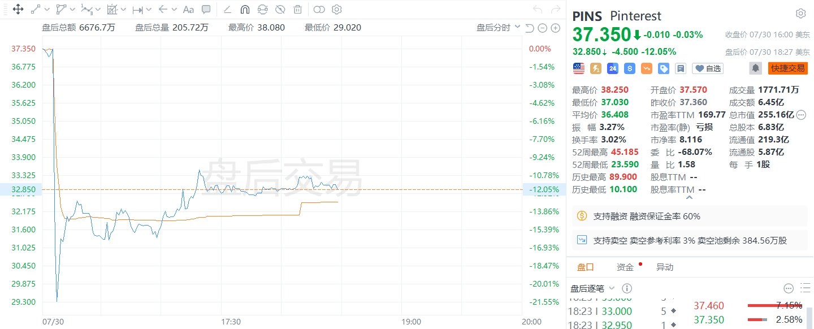Click the '24' hour trading badge icon
The width and height of the screenshot is (814, 329).
click(x=613, y=68)
